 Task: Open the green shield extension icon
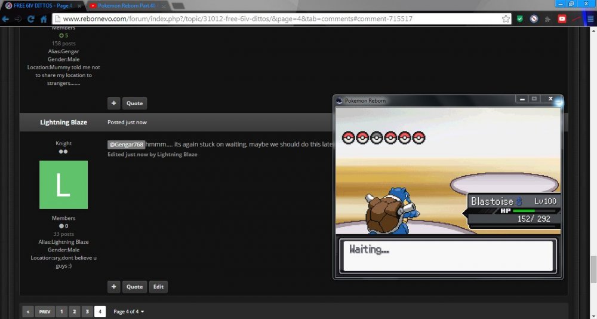point(520,19)
